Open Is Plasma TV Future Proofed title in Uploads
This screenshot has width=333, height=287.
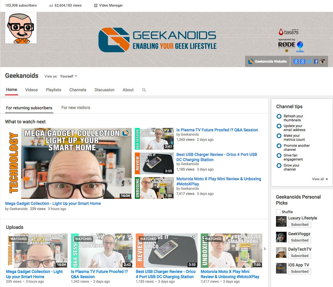(x=99, y=274)
